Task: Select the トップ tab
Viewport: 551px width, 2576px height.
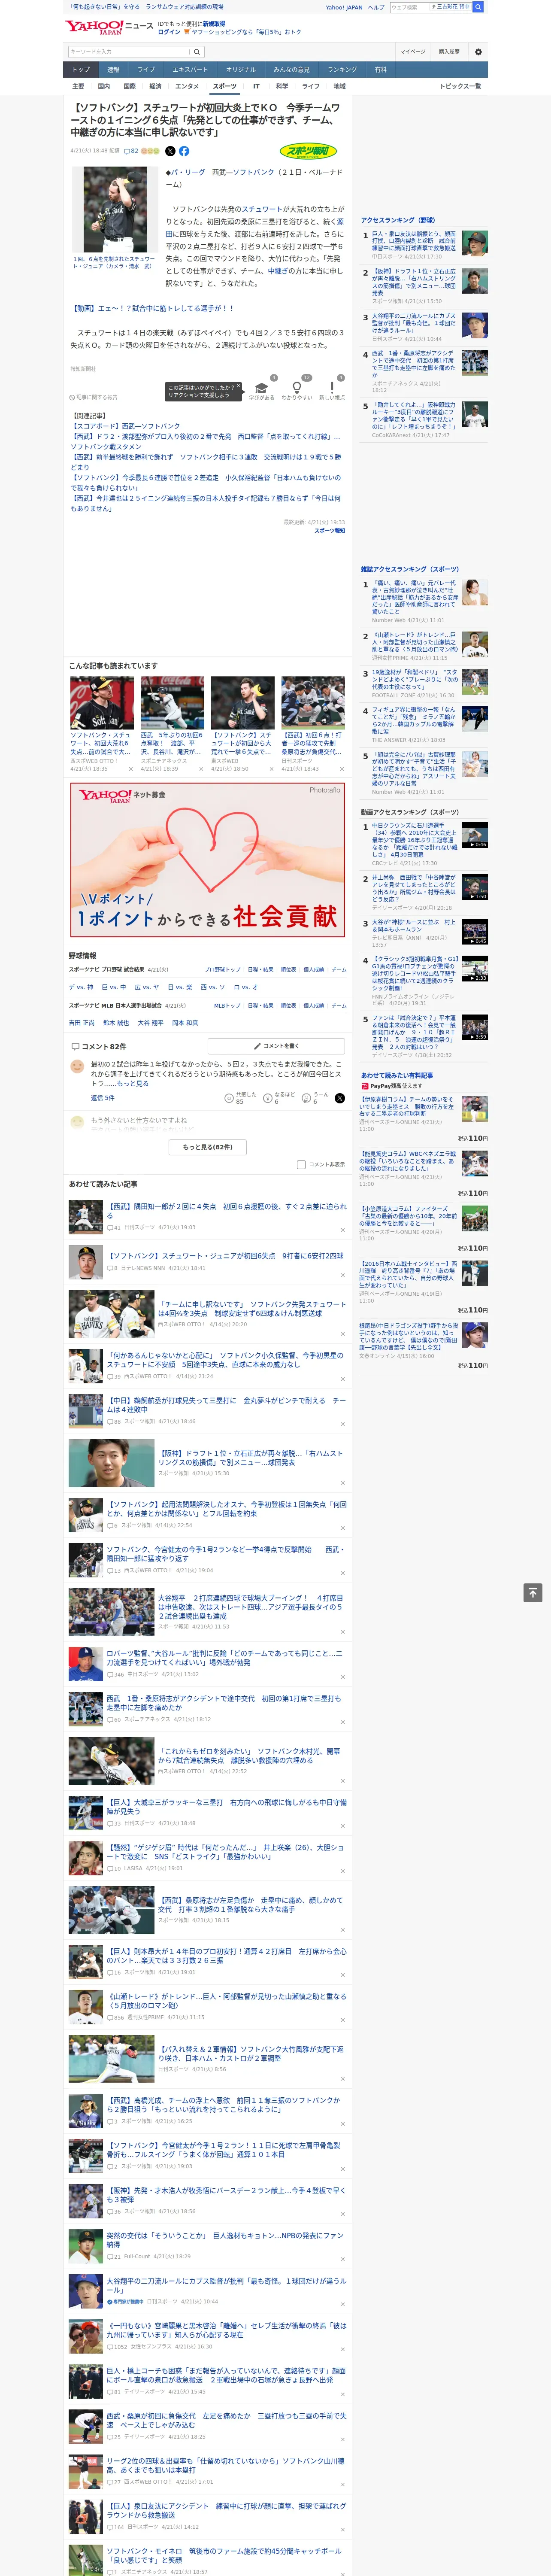Action: [81, 70]
